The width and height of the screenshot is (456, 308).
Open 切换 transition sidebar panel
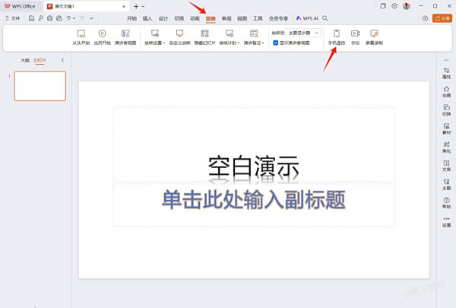point(446,110)
